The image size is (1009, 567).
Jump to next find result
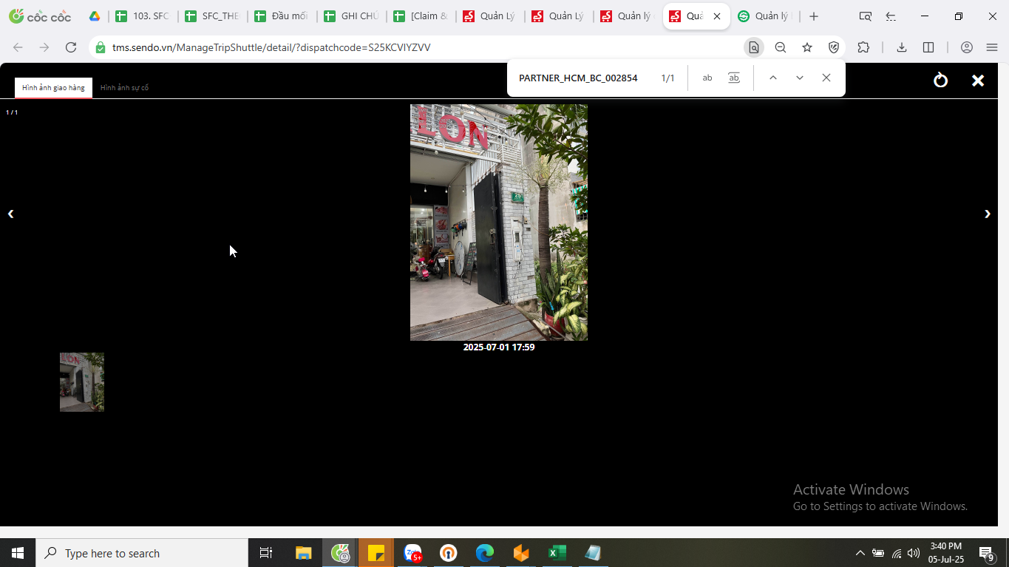(x=799, y=78)
